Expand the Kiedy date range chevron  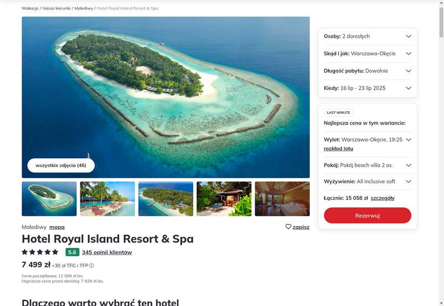click(408, 88)
